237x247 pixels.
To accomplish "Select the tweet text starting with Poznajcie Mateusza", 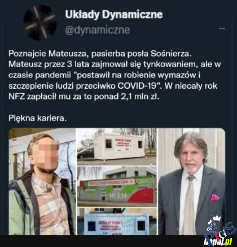I will [115, 75].
